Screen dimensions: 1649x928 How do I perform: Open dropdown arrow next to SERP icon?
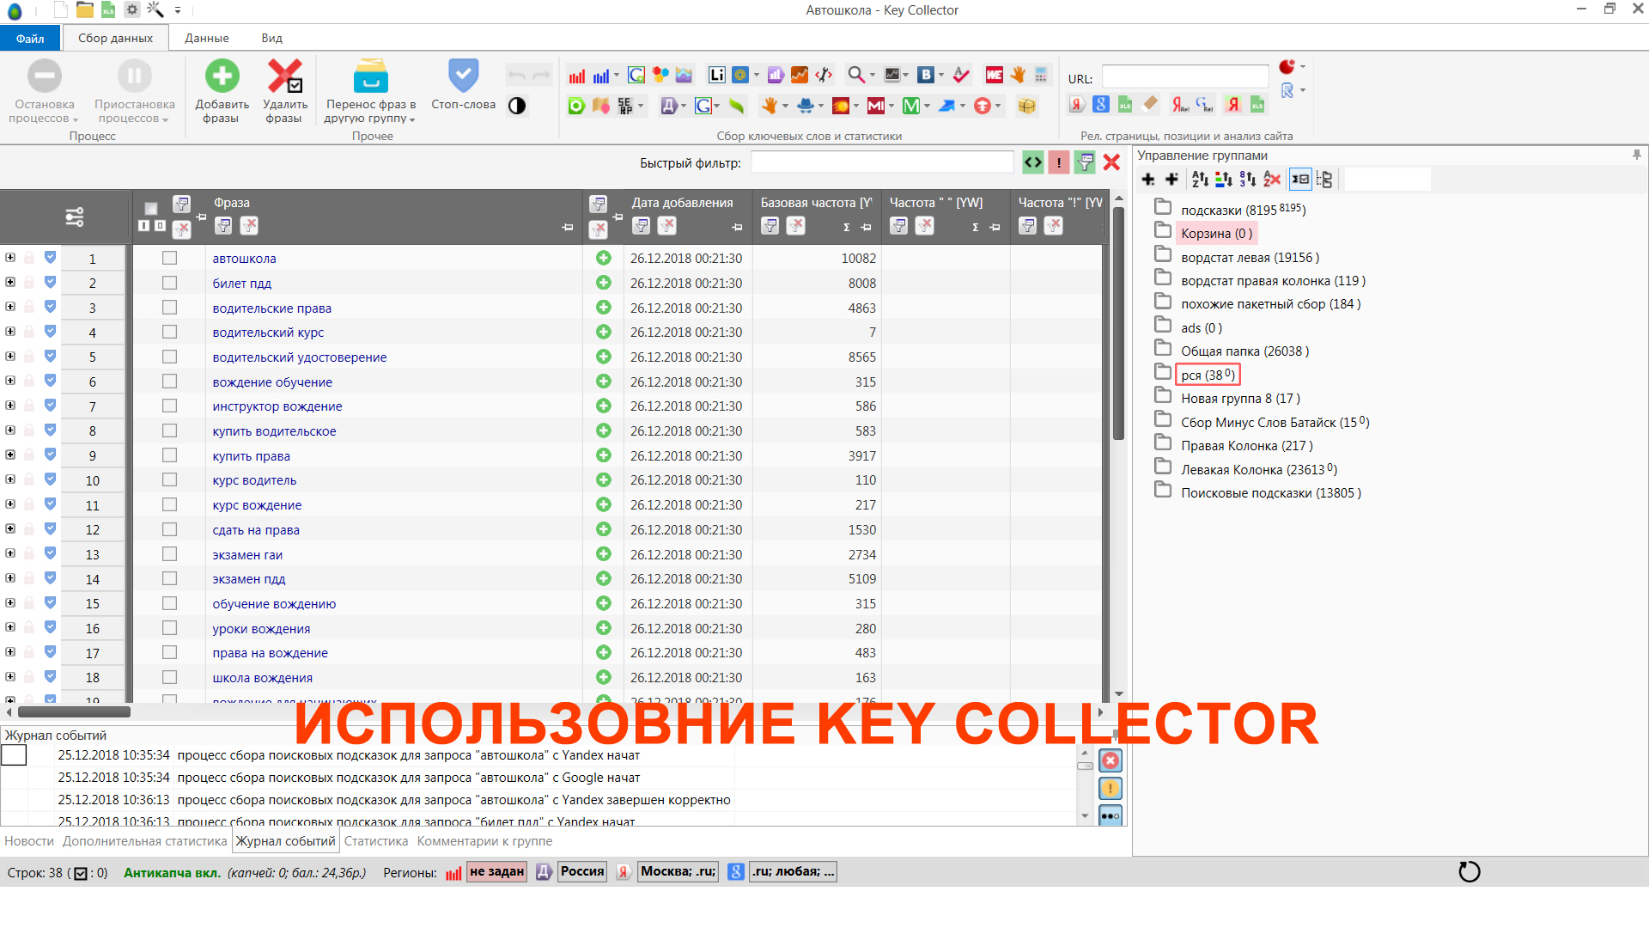pyautogui.click(x=641, y=106)
